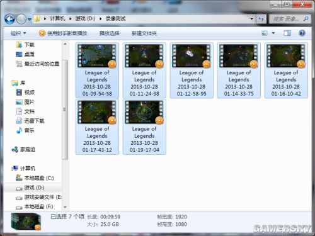Viewport: 315px width, 236px height.
Task: Click 播放选择 in the toolbar
Action: [110, 33]
